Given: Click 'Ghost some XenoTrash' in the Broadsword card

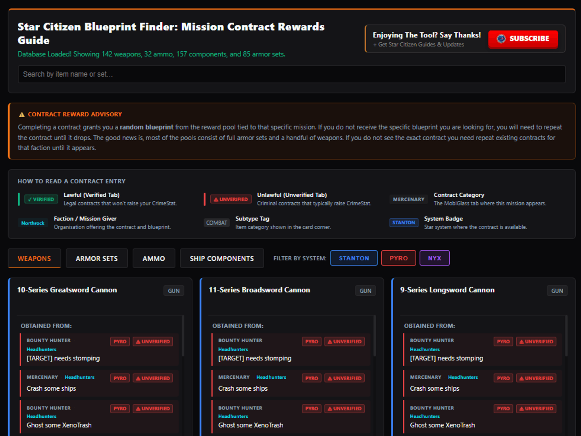Looking at the screenshot, I should (x=251, y=425).
